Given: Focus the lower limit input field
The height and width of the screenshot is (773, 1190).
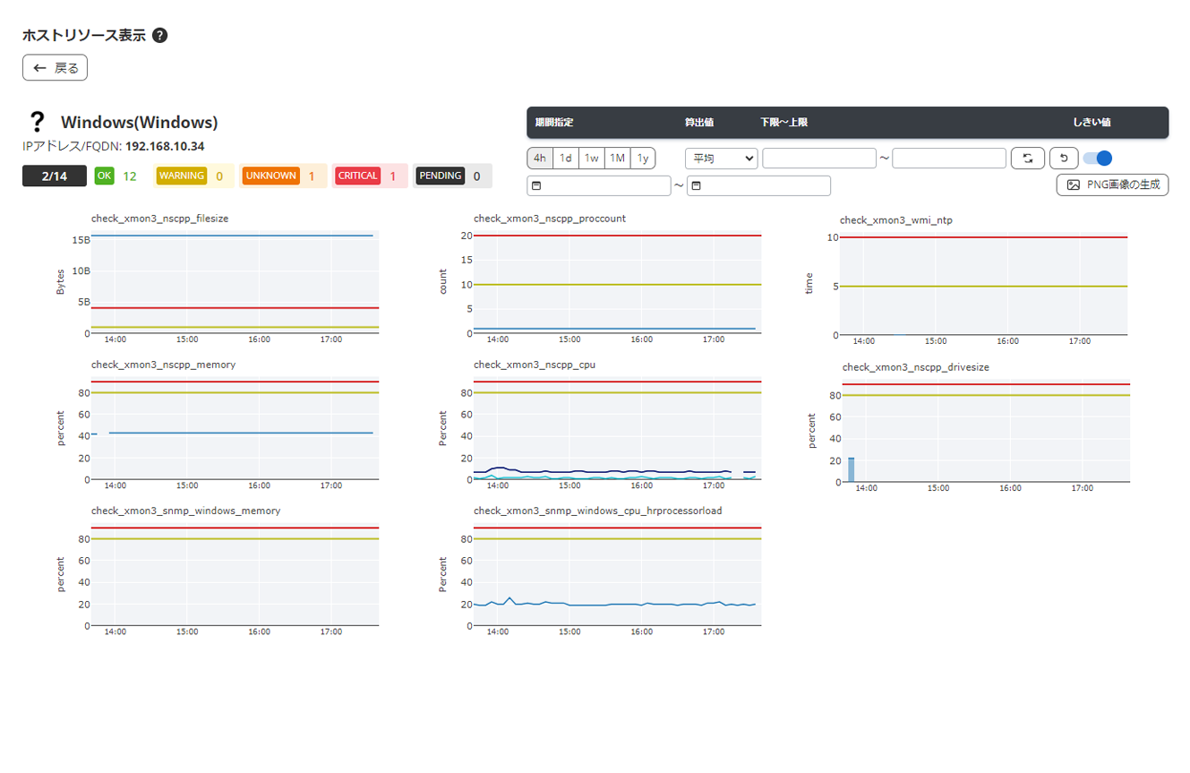Looking at the screenshot, I should [819, 159].
